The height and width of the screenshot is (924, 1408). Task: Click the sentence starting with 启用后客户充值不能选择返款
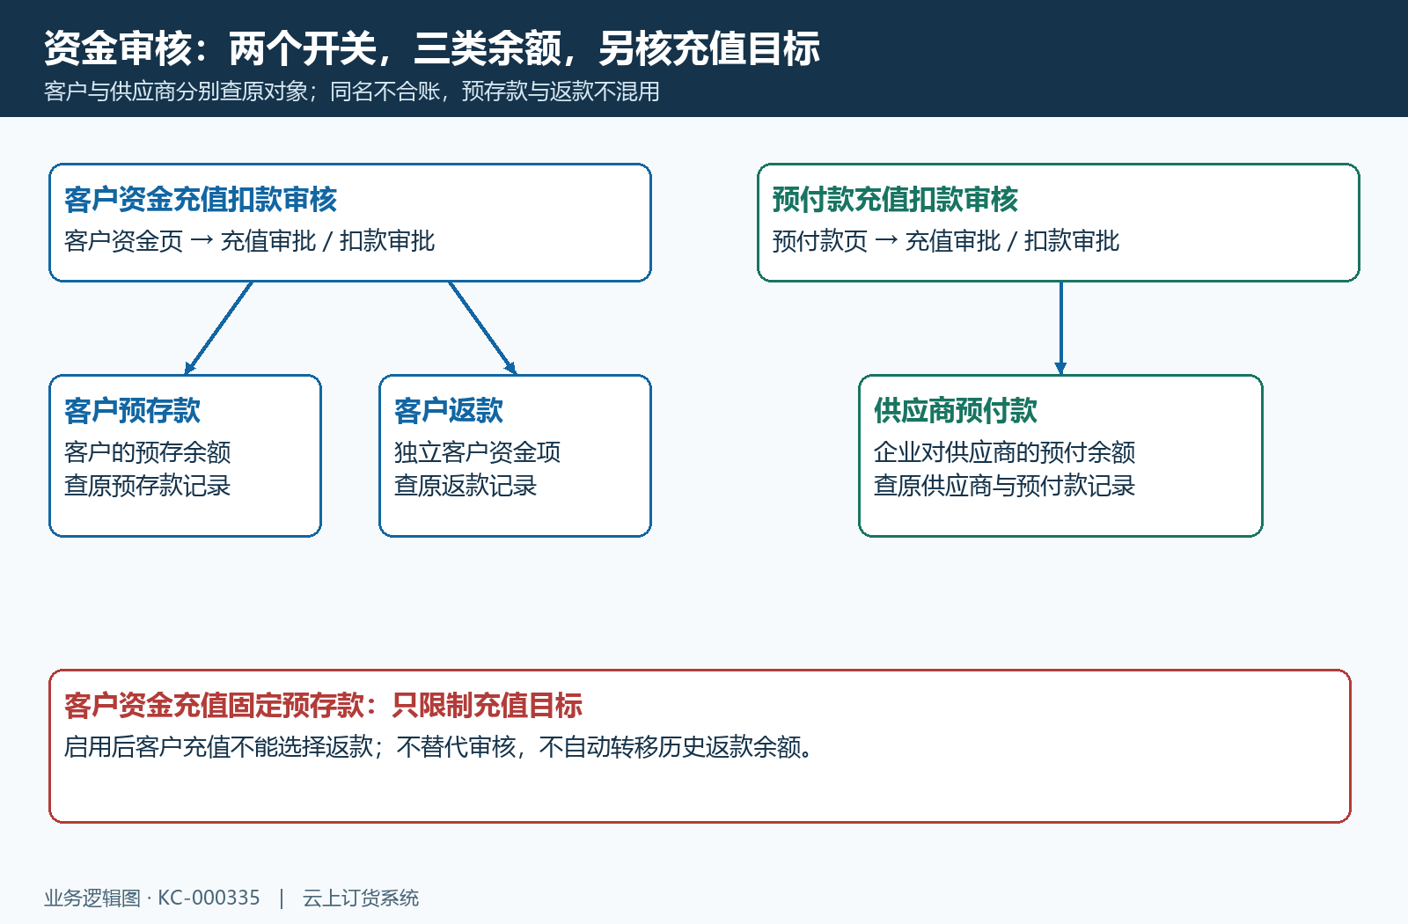(440, 747)
